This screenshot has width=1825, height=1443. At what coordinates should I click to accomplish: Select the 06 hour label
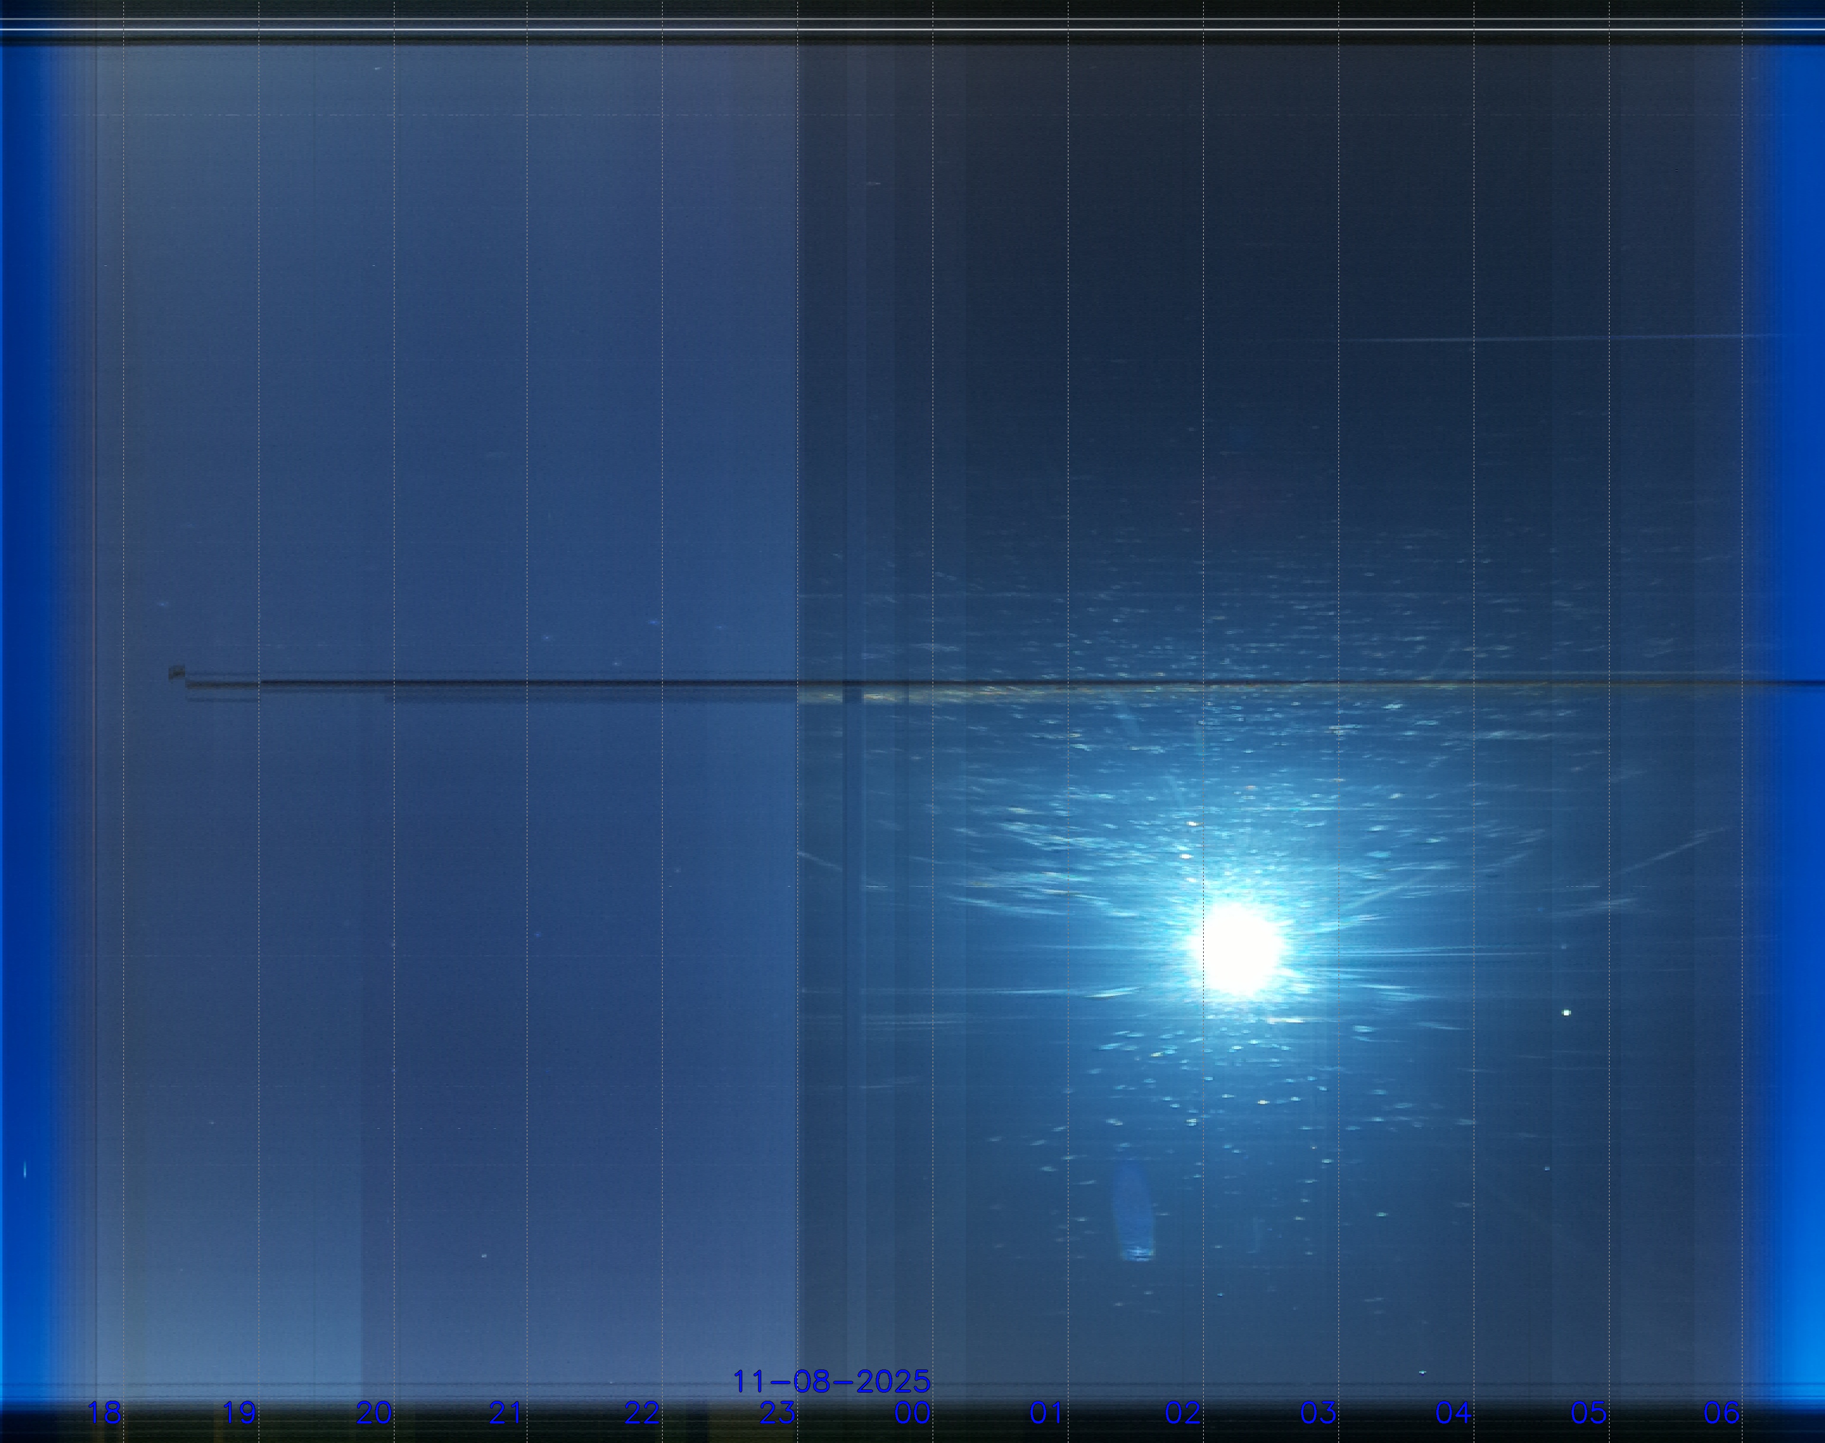(1722, 1413)
